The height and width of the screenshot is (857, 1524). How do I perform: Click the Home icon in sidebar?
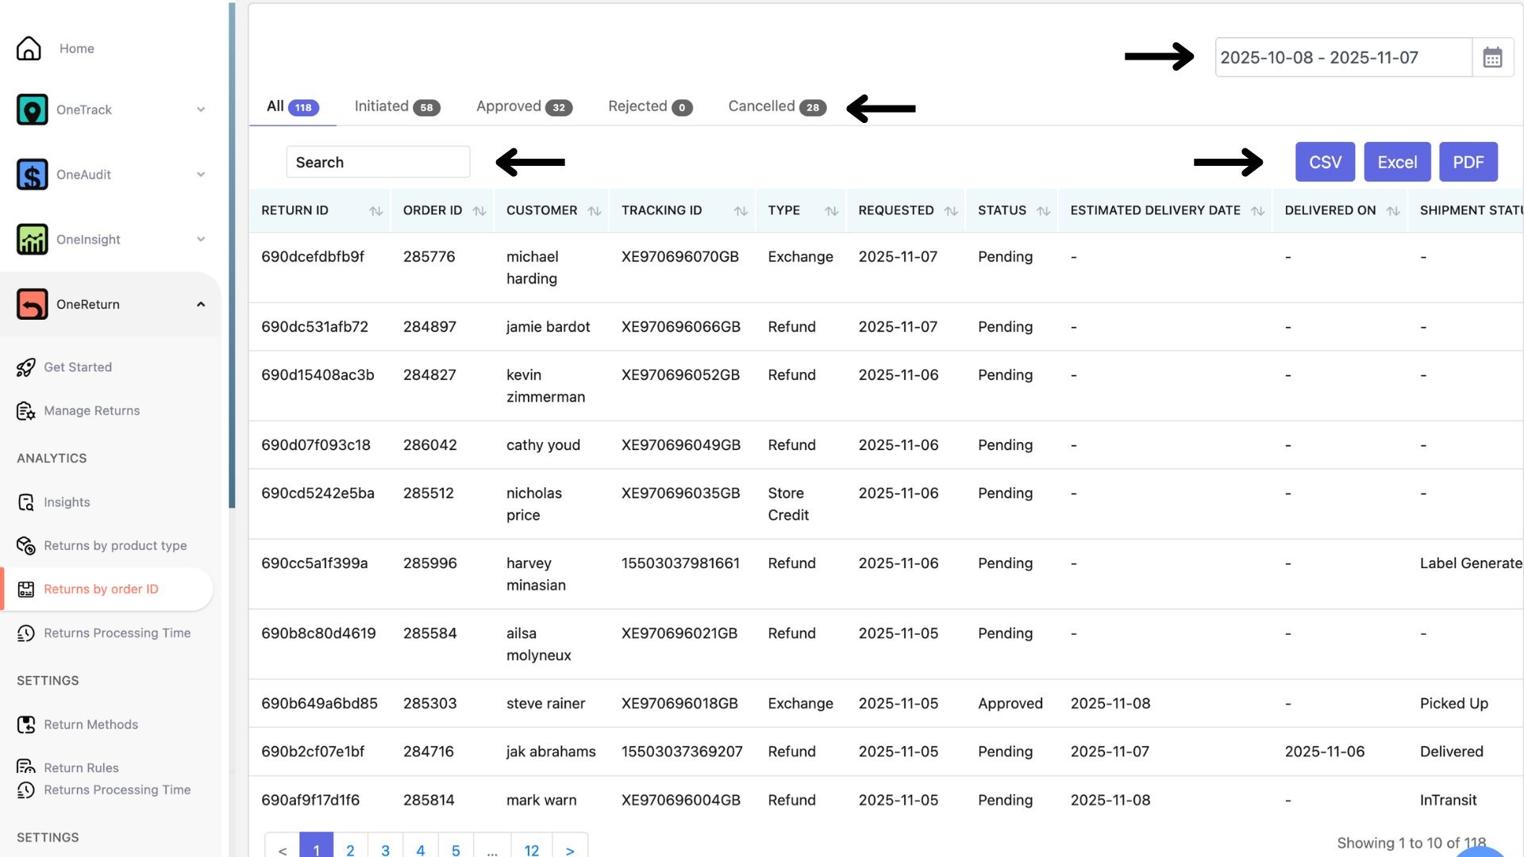(x=29, y=48)
